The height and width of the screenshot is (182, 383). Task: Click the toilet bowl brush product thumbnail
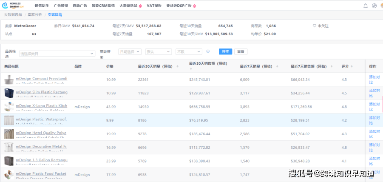click(9, 80)
